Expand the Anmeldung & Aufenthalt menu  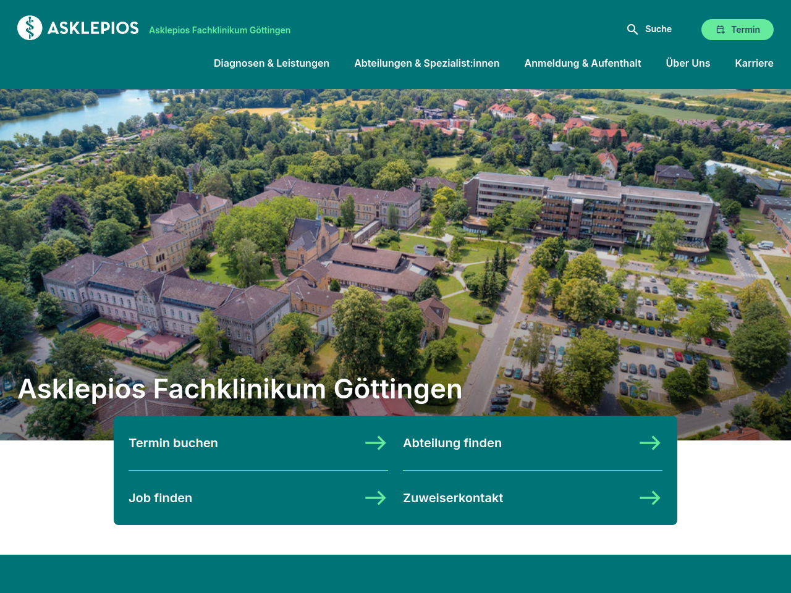[x=582, y=63]
